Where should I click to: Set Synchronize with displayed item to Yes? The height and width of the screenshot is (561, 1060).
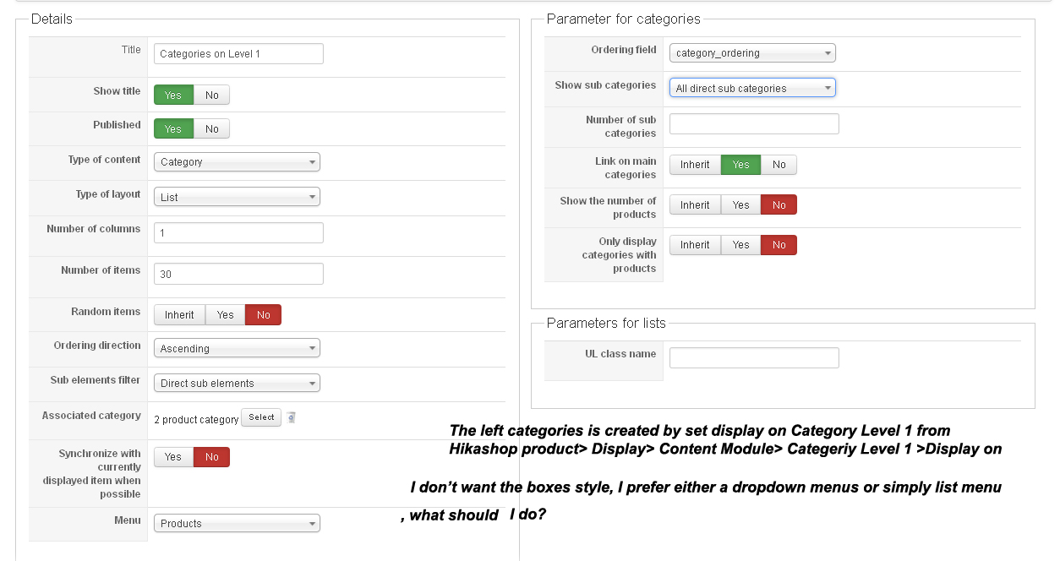point(173,457)
